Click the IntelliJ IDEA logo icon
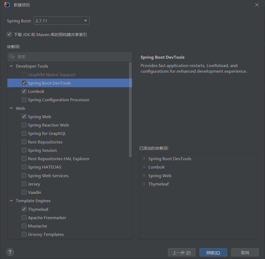The height and width of the screenshot is (259, 265). [x=7, y=5]
